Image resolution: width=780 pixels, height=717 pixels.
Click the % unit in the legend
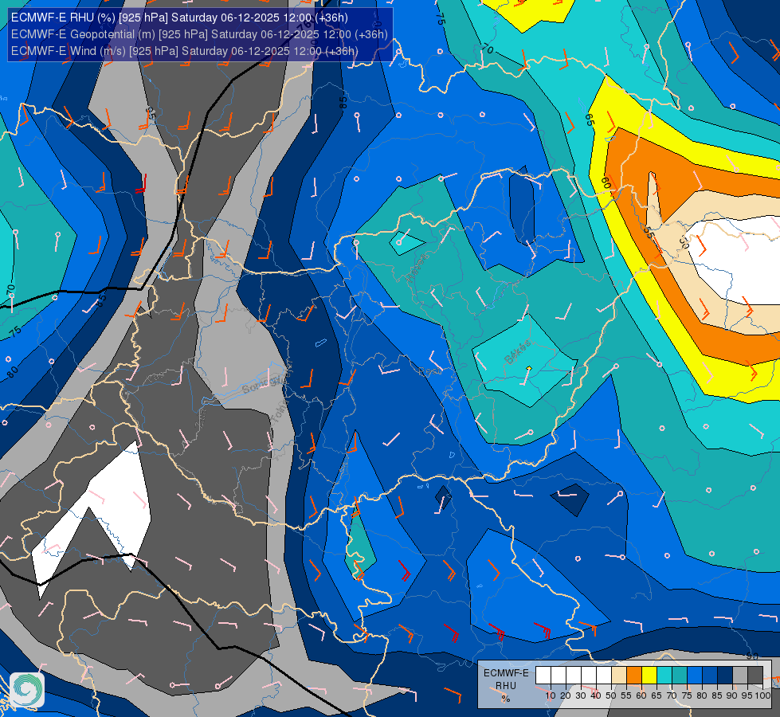[x=506, y=699]
